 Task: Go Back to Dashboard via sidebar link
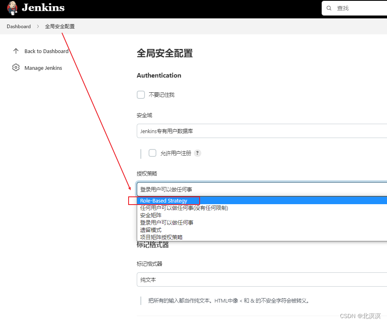click(x=47, y=51)
